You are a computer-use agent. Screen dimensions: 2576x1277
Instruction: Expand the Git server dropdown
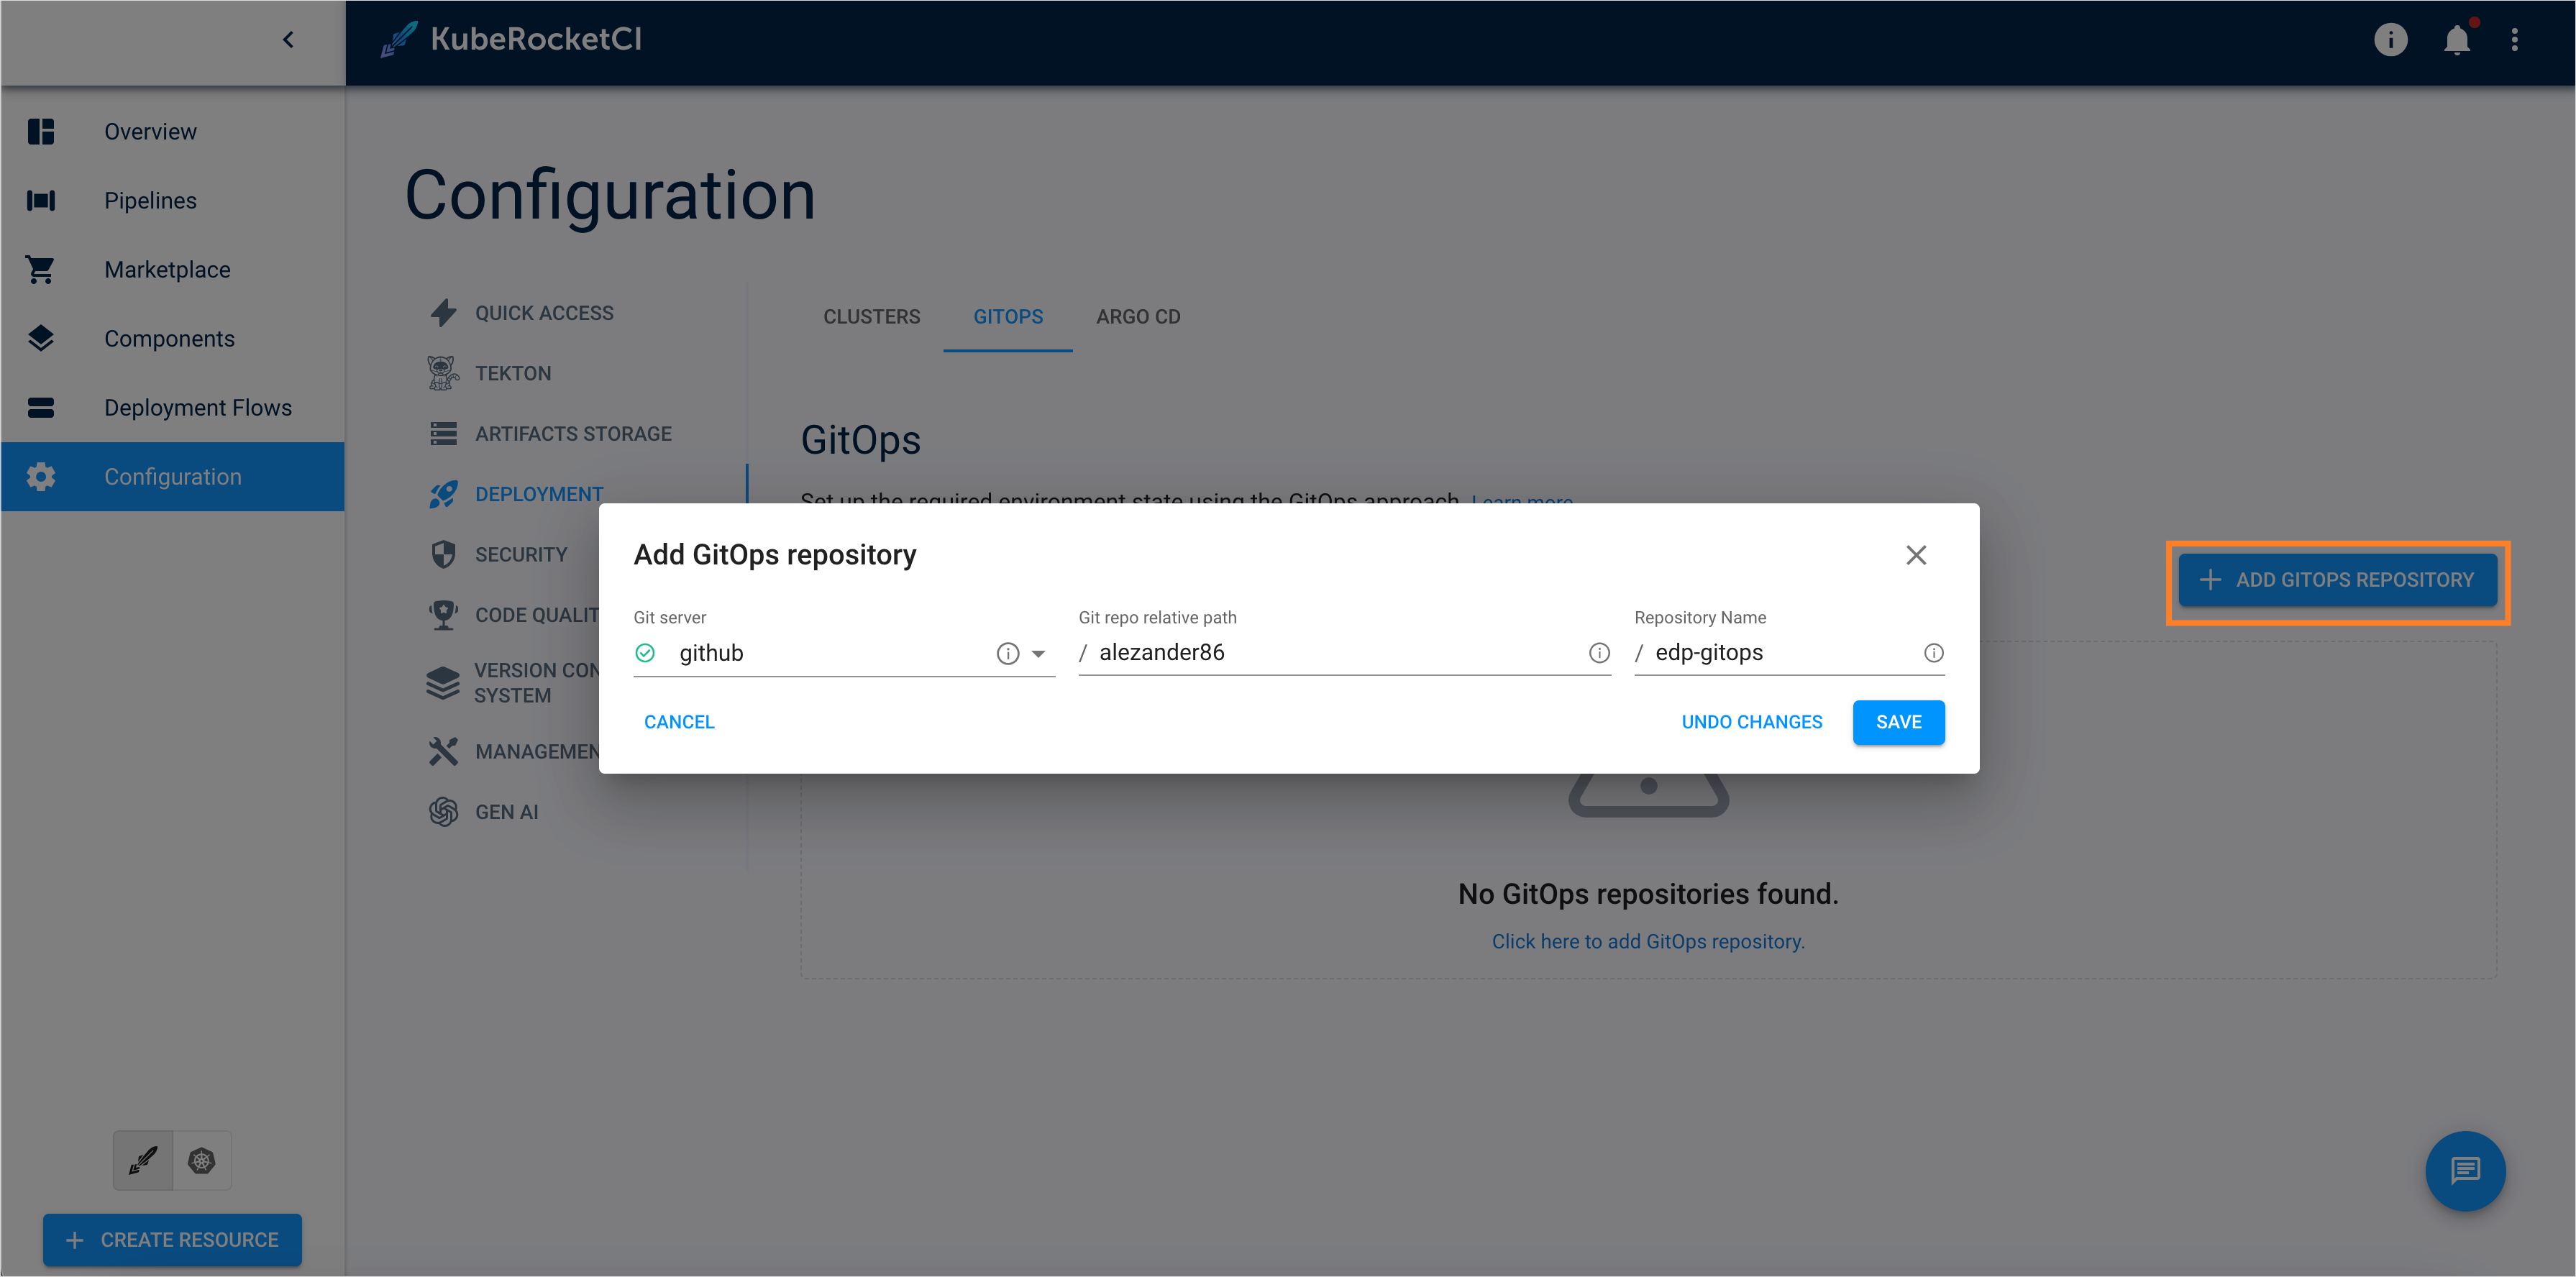click(1039, 653)
